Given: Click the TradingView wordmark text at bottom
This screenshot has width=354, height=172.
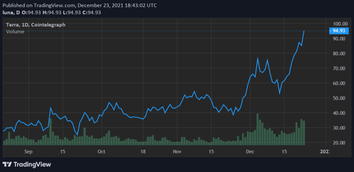Looking at the screenshot, I should 31,164.
